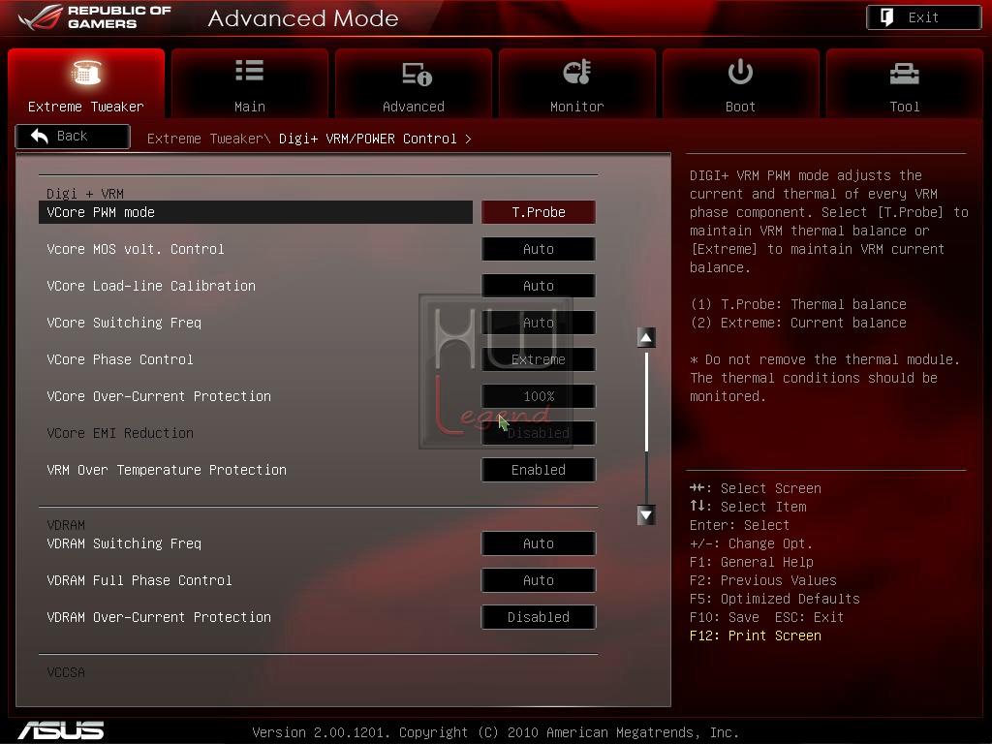Open the Monitor tab
This screenshot has width=992, height=744.
(x=577, y=83)
